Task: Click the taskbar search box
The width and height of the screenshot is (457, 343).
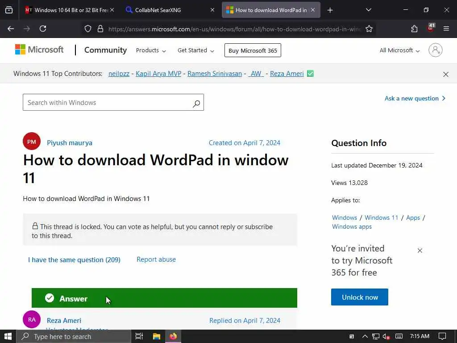Action: (x=74, y=337)
